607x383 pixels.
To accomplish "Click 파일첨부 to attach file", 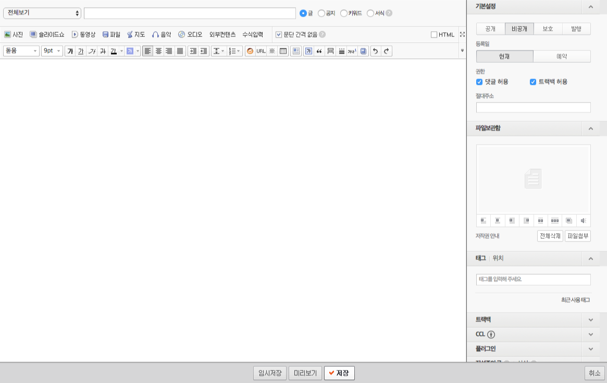I will click(578, 236).
